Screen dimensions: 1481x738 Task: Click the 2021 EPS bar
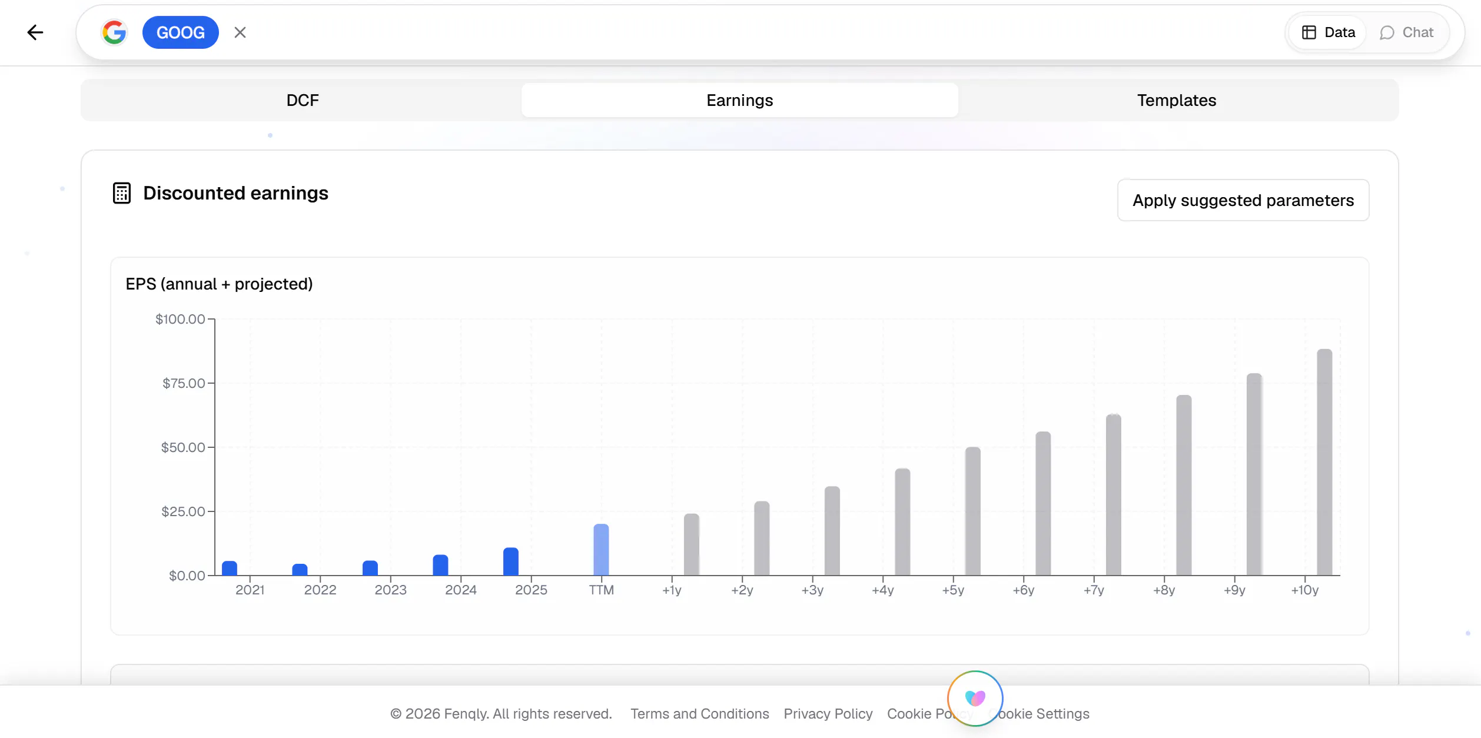[x=230, y=568]
